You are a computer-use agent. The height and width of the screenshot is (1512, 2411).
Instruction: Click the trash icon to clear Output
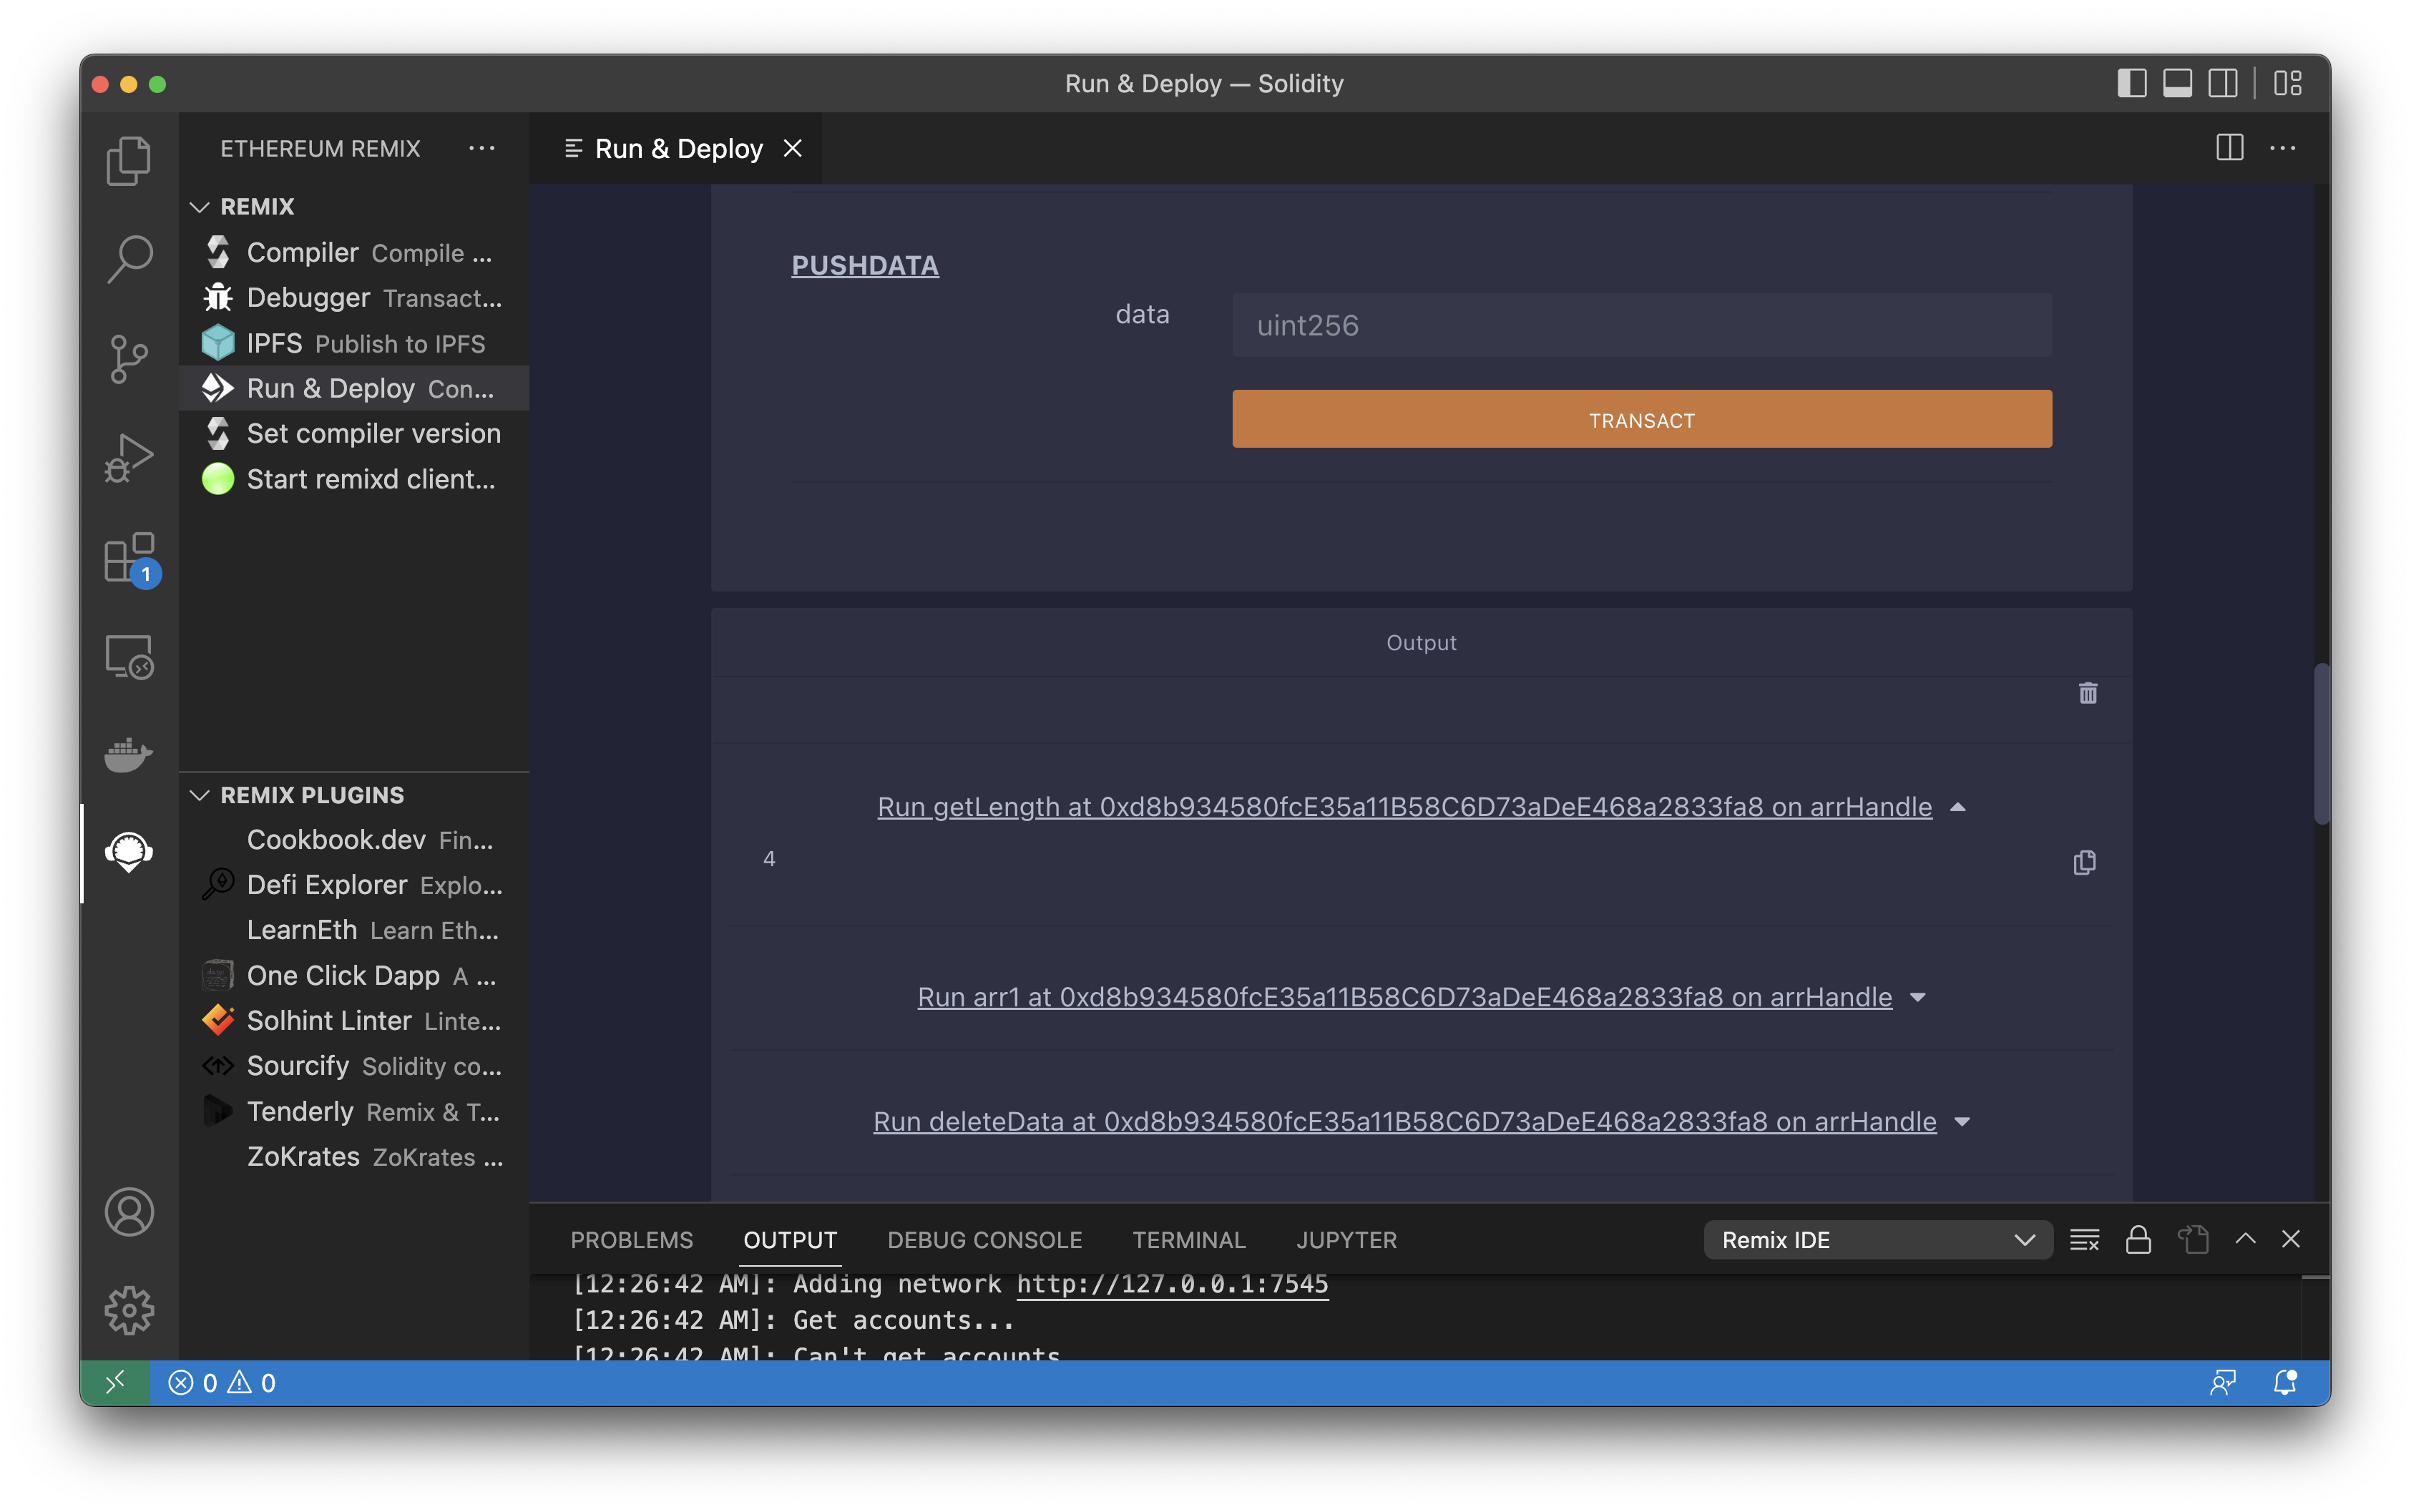tap(2088, 693)
